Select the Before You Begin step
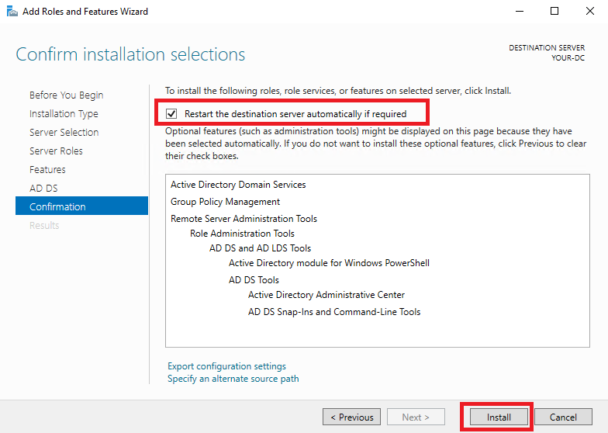Screen dimensions: 608x433 click(67, 95)
